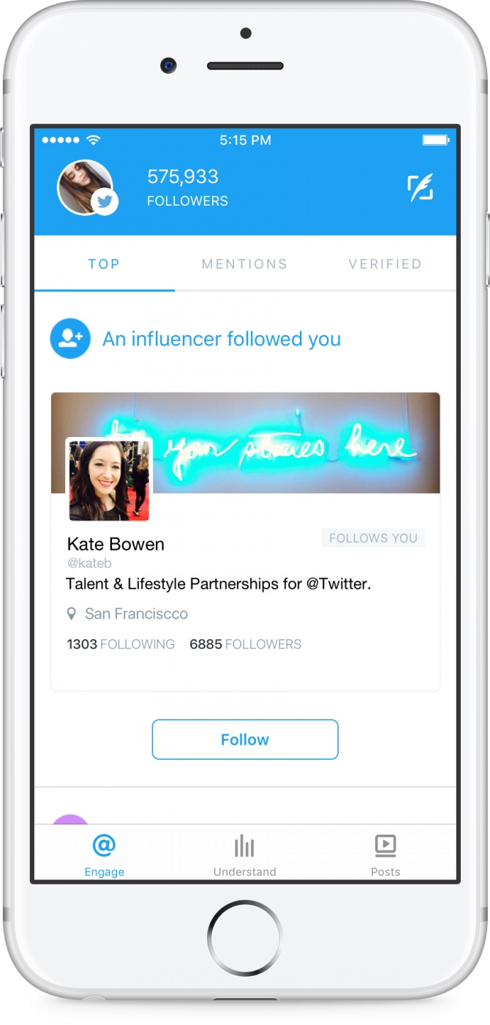The height and width of the screenshot is (1025, 490).
Task: Tap the neon sign banner image
Action: (x=245, y=443)
